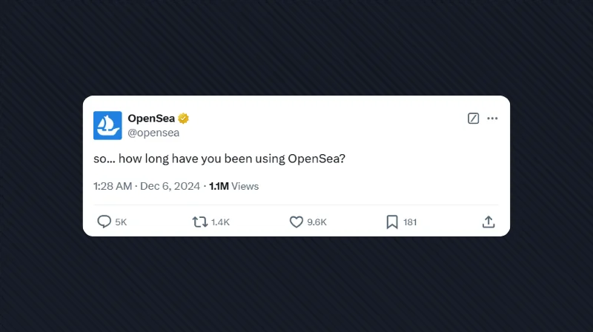Click the 9.6K like count
The width and height of the screenshot is (593, 332).
tap(317, 222)
